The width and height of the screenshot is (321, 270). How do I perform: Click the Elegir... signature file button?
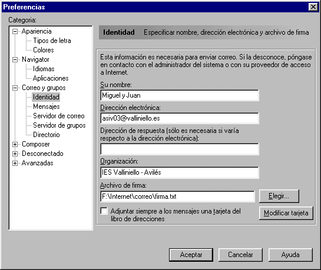[279, 196]
